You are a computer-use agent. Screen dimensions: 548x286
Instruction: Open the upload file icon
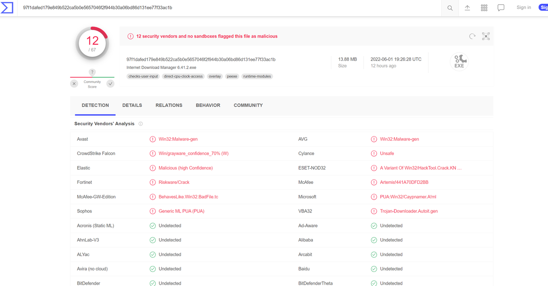click(467, 8)
